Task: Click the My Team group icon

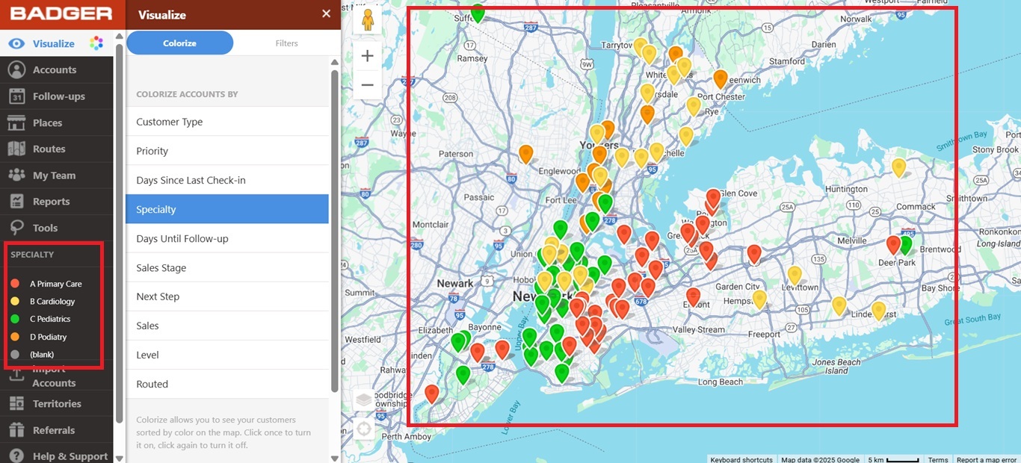Action: [x=16, y=175]
